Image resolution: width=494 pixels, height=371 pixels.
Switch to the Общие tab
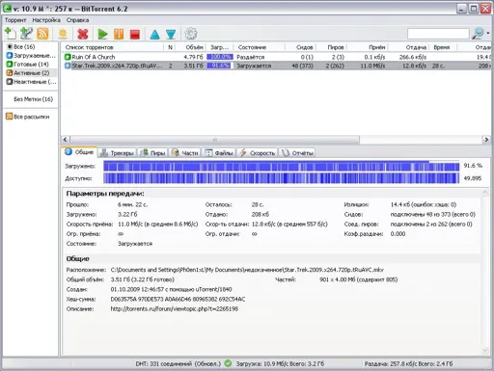pos(80,152)
